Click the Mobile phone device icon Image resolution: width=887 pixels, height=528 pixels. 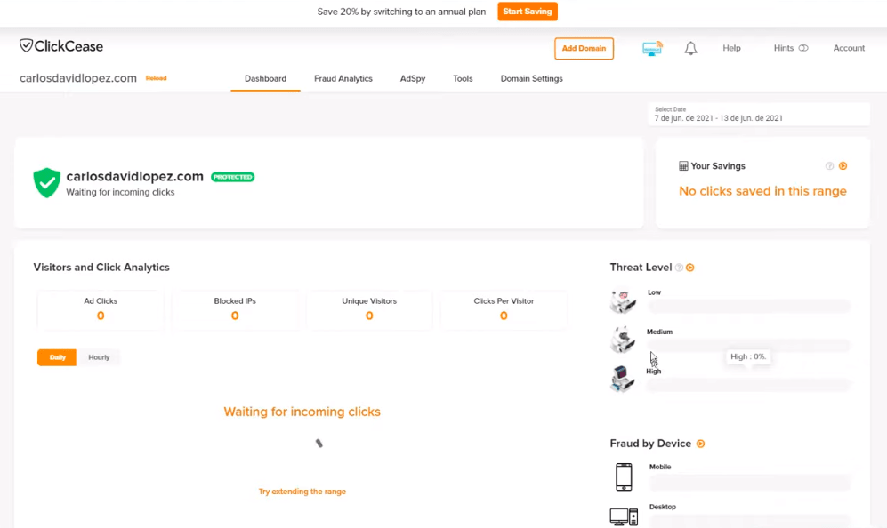pyautogui.click(x=624, y=476)
